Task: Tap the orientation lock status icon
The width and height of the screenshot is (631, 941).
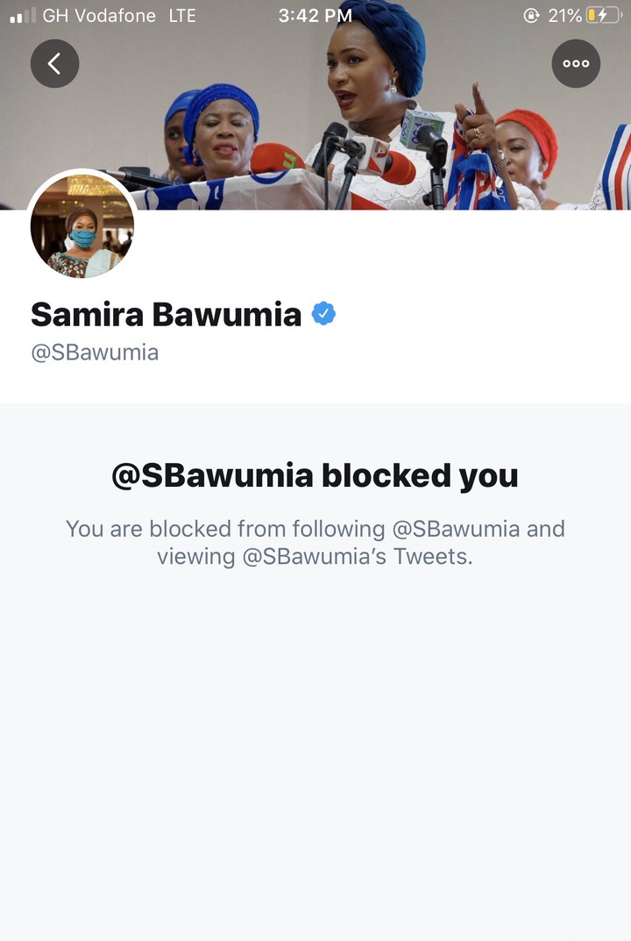Action: 531,16
